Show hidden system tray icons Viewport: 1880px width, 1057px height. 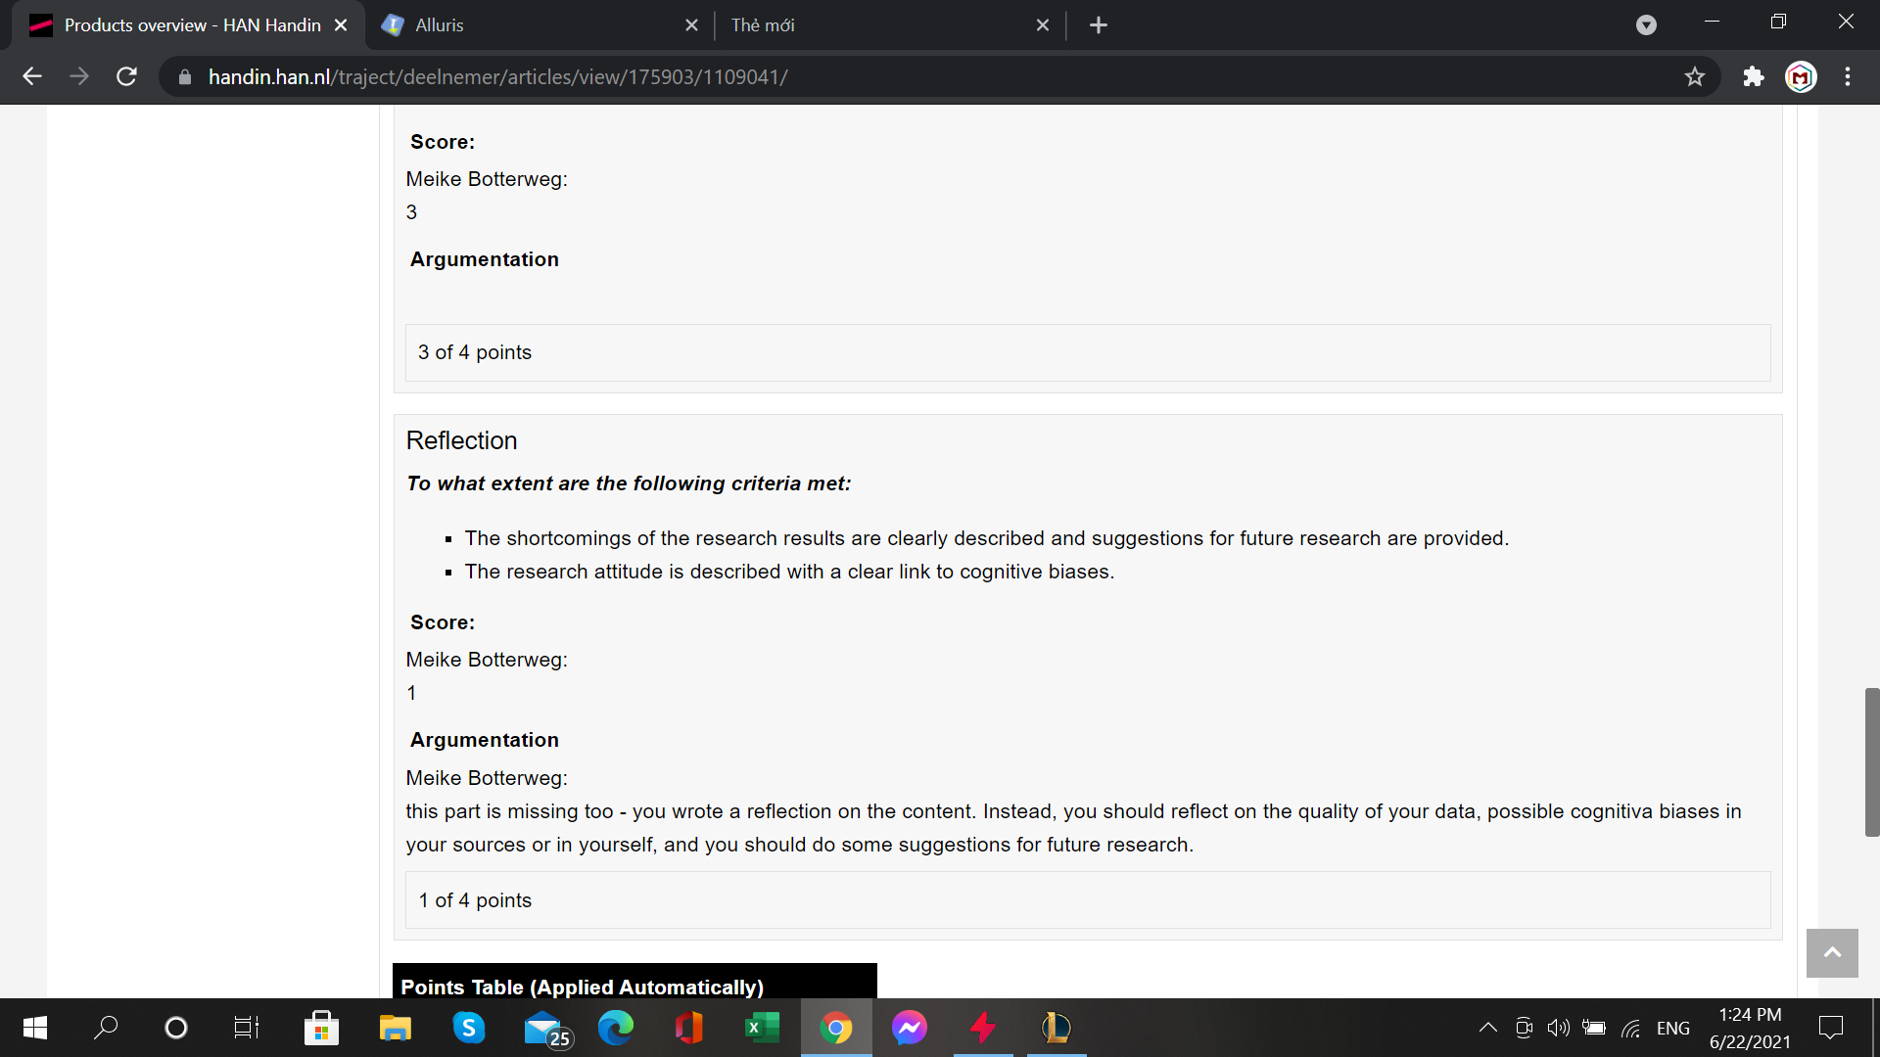[1487, 1028]
